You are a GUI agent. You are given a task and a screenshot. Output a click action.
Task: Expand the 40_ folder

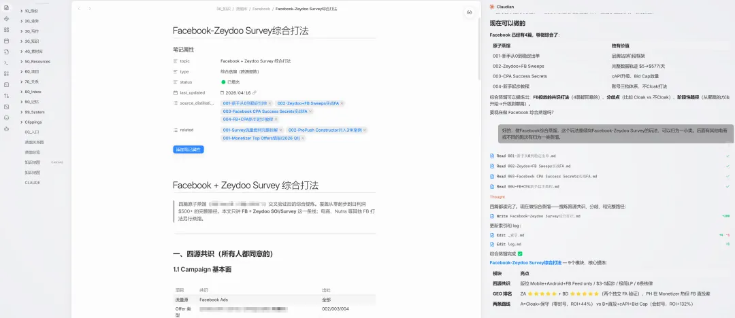[x=22, y=51]
